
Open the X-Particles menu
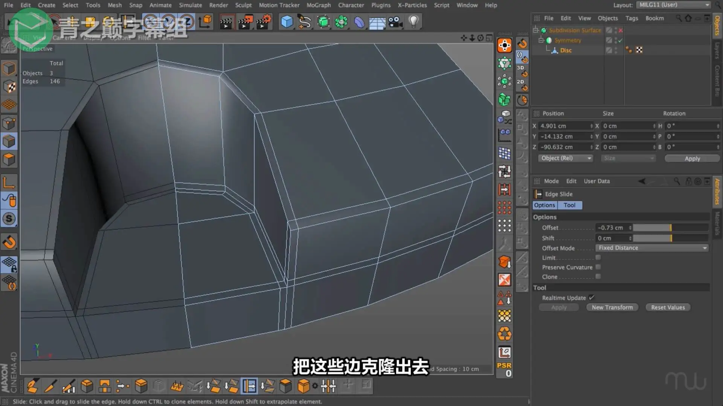pyautogui.click(x=412, y=5)
